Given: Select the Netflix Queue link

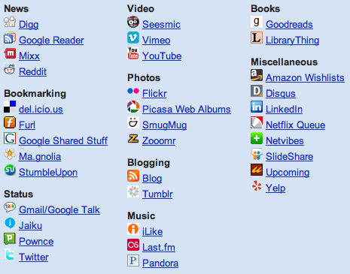Looking at the screenshot, I should click(x=296, y=125).
